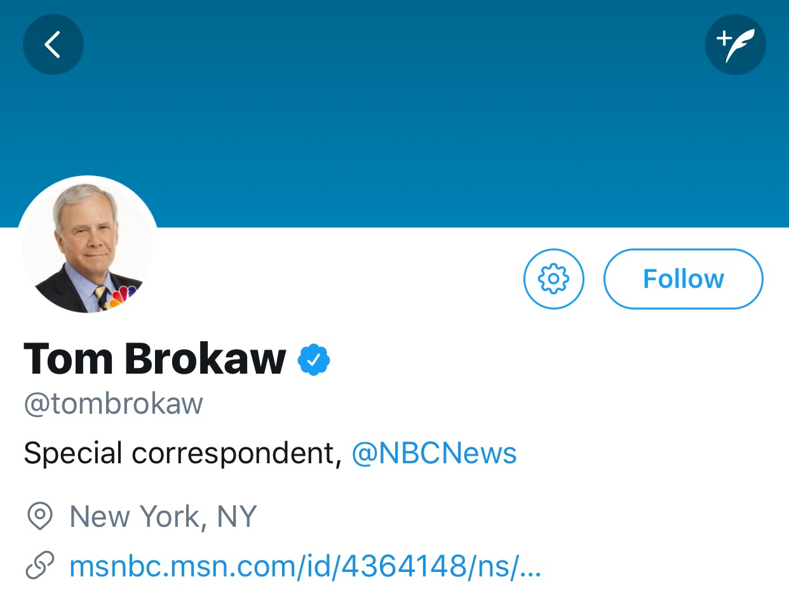789x598 pixels.
Task: Open the compose new tweet icon
Action: point(735,44)
